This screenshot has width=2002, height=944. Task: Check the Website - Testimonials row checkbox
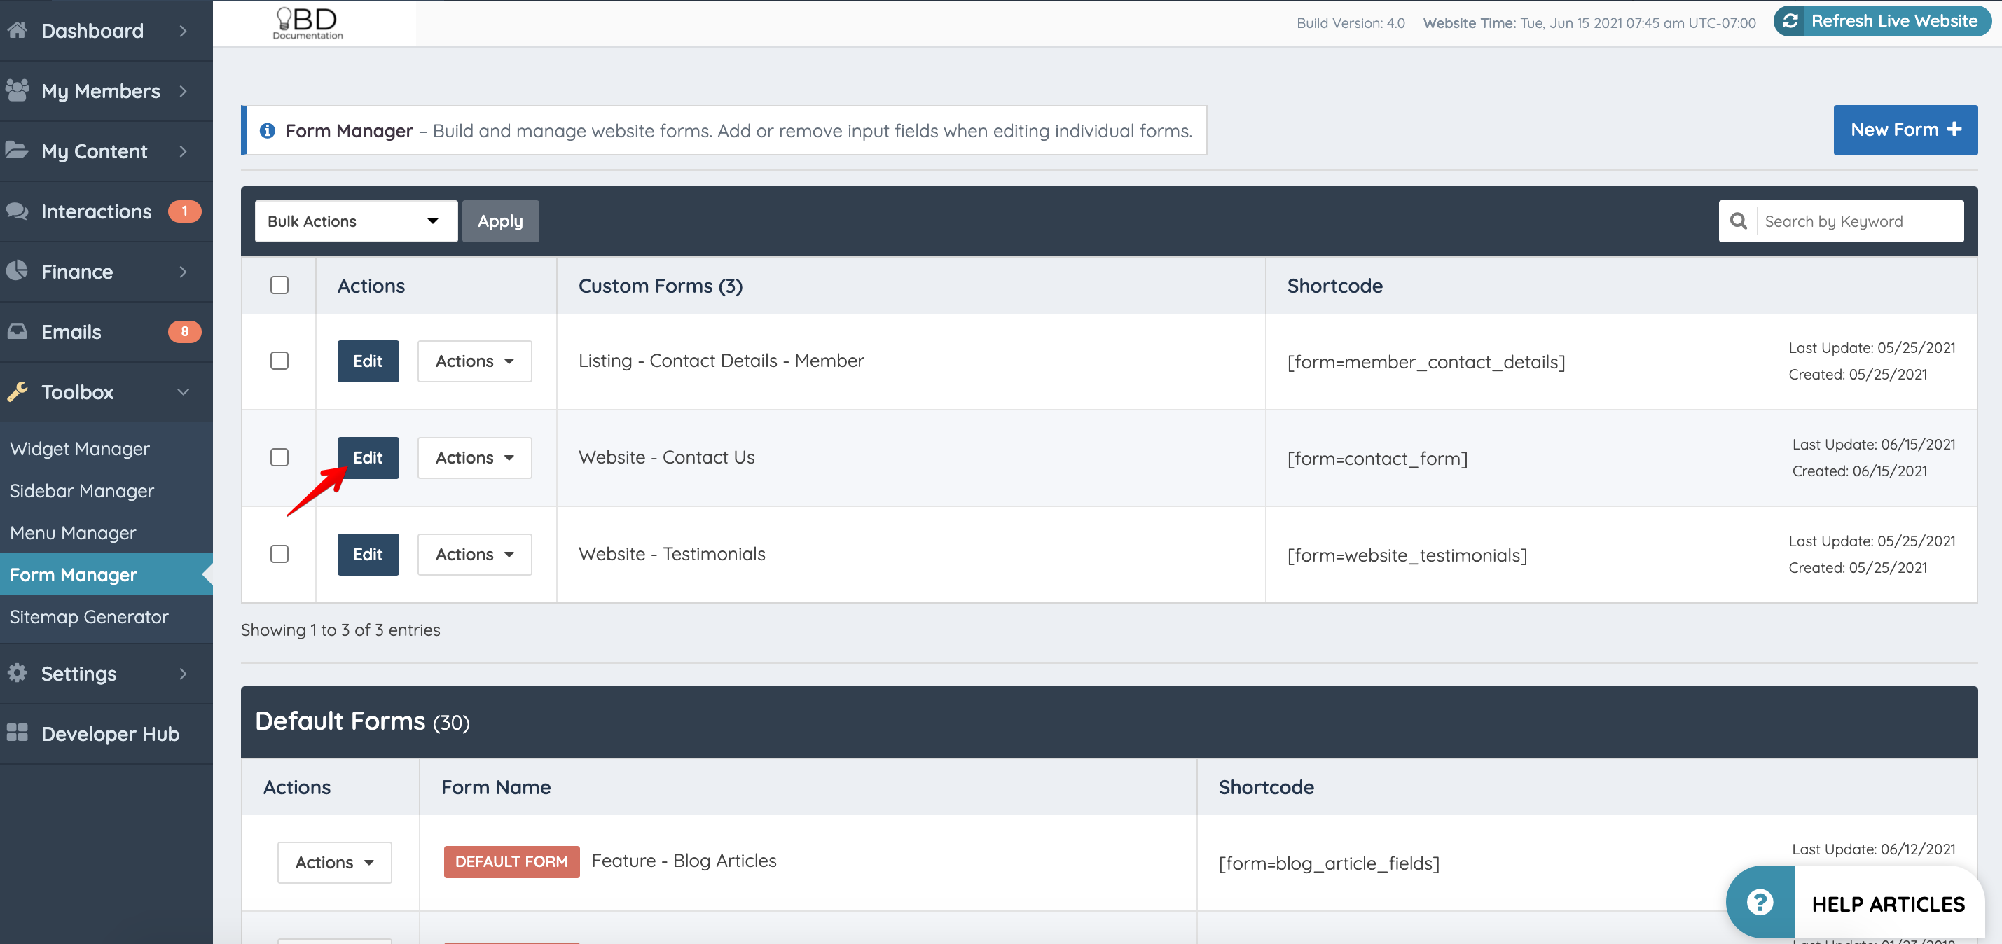(x=279, y=554)
